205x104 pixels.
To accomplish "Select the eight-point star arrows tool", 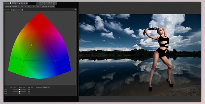I will 13,3.
